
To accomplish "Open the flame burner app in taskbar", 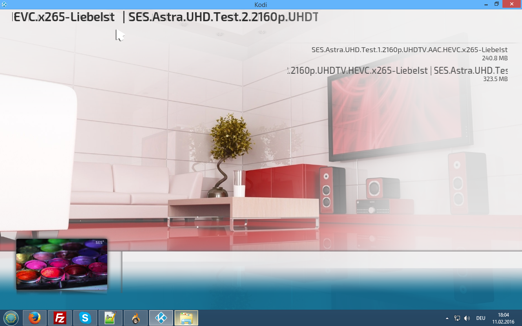I will pos(136,318).
